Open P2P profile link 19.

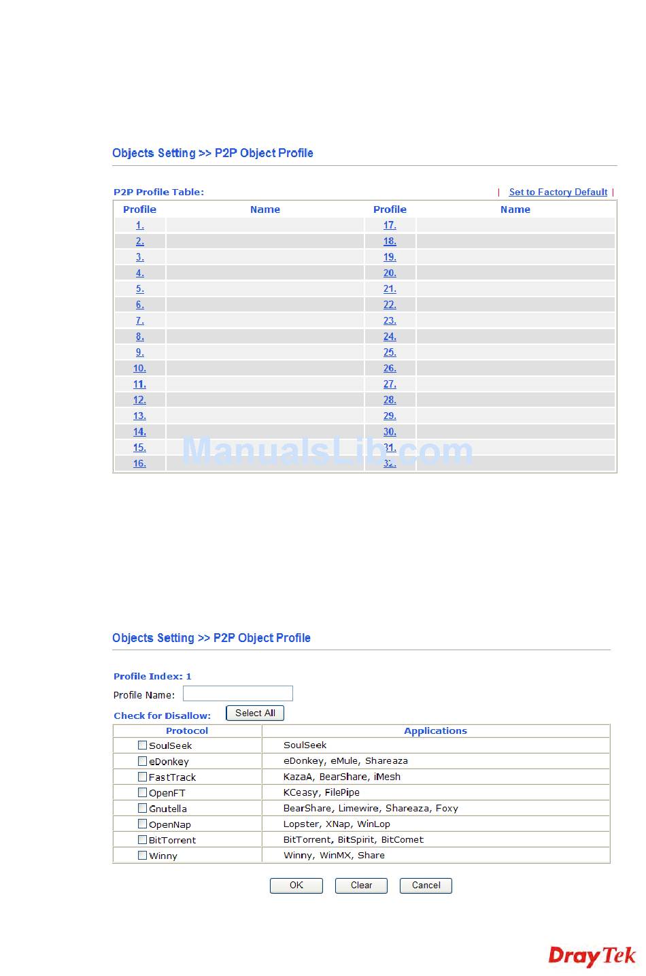point(390,257)
